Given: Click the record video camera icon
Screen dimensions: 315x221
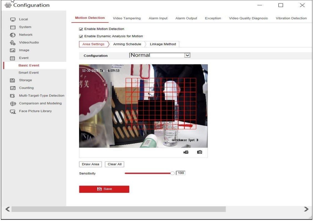Looking at the screenshot, I should pos(186,152).
